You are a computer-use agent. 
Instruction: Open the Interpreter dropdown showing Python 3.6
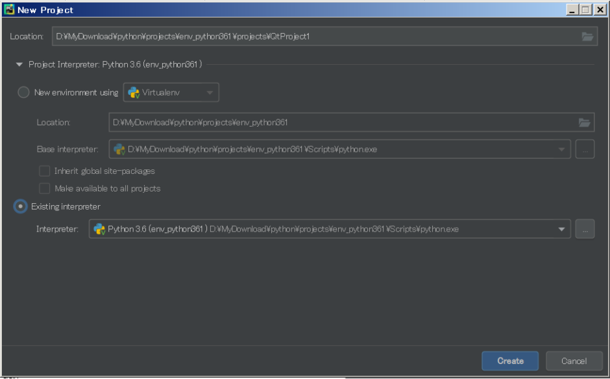(561, 228)
